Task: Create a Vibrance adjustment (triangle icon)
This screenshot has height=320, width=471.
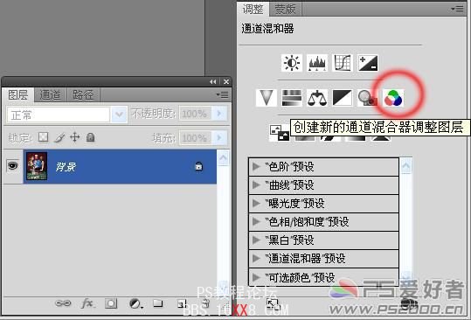Action: [267, 98]
